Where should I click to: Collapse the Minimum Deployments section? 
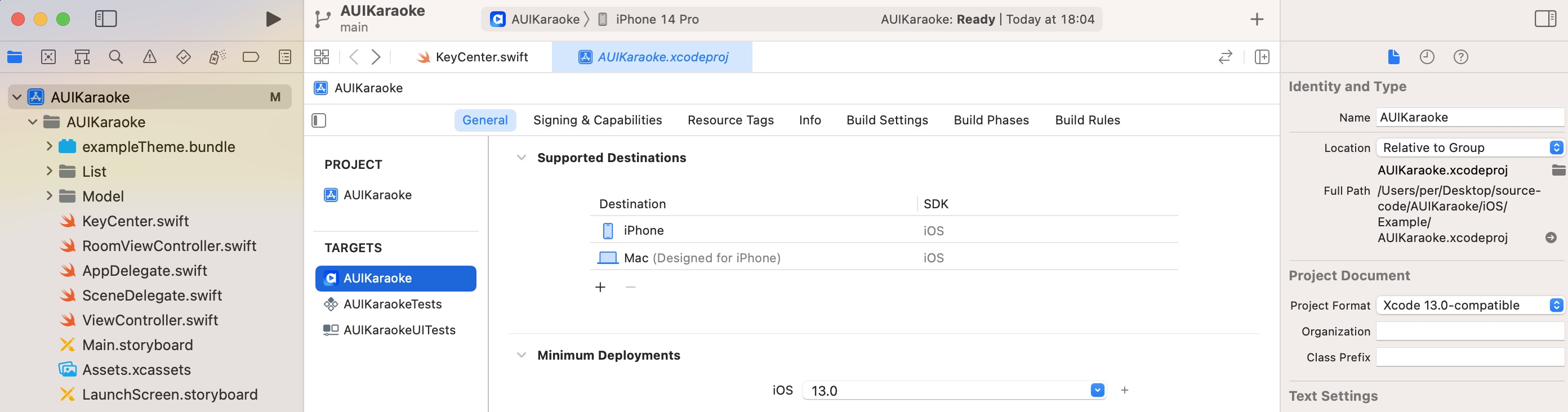[x=521, y=355]
